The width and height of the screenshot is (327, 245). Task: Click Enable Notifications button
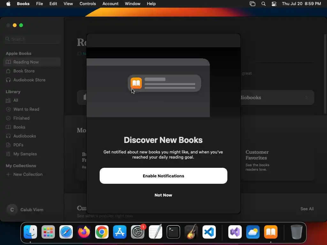pos(163,176)
